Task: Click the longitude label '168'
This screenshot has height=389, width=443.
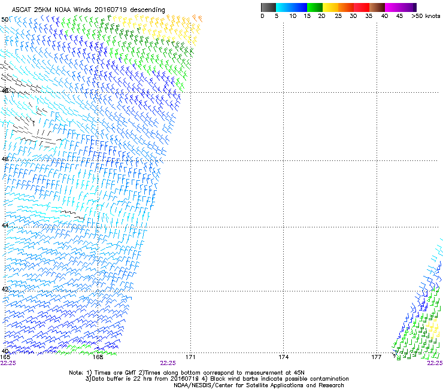Action: [x=98, y=357]
